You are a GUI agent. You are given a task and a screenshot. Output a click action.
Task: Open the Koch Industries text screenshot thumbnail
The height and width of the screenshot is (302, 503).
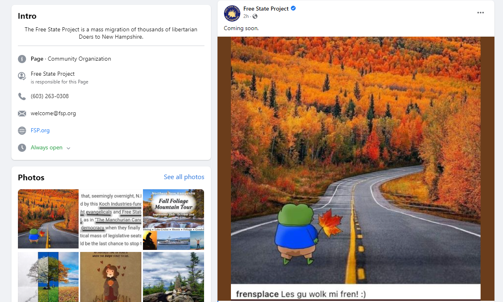(x=111, y=219)
